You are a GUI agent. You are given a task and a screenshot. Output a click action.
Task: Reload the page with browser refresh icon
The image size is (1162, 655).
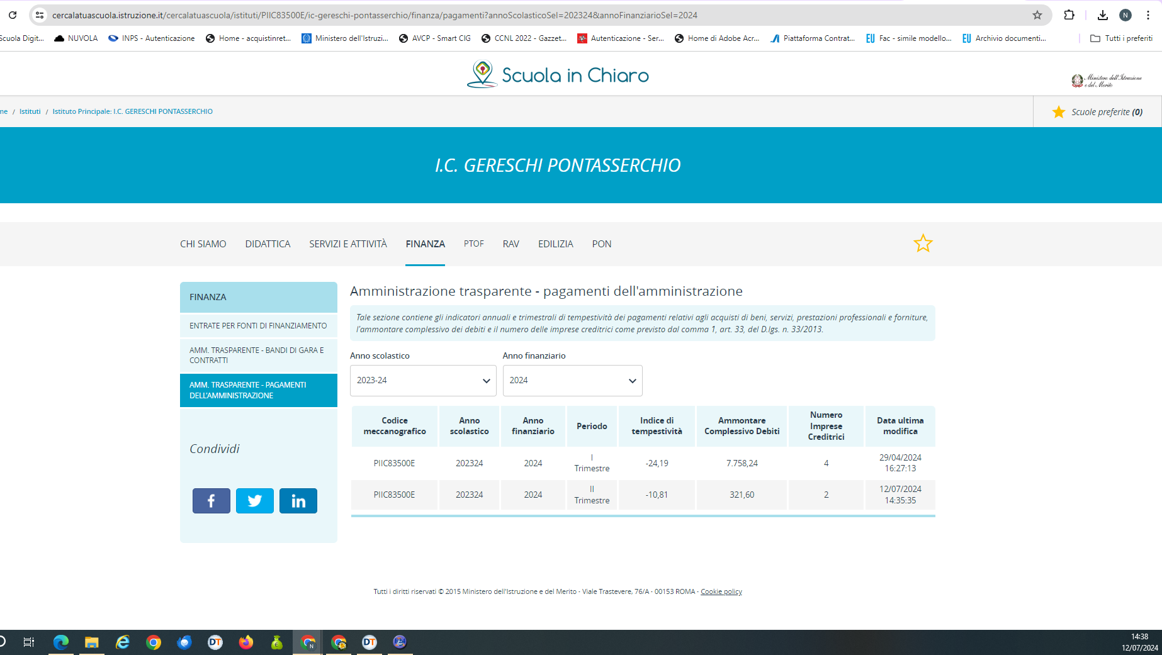pos(13,15)
